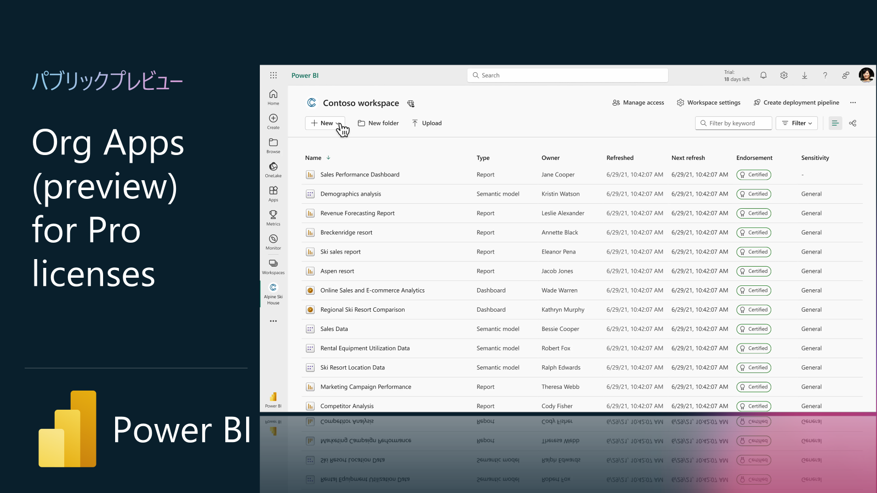
Task: Open Manage access
Action: pyautogui.click(x=638, y=102)
